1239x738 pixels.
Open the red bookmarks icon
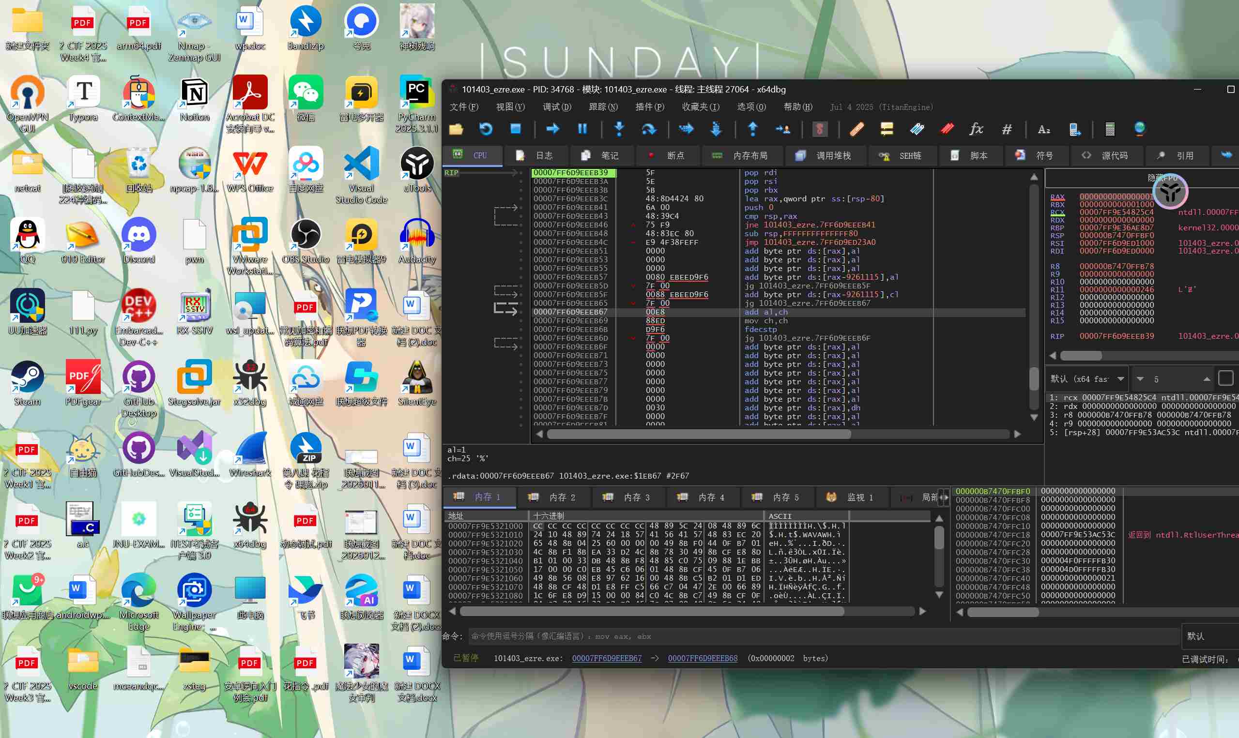pos(947,129)
